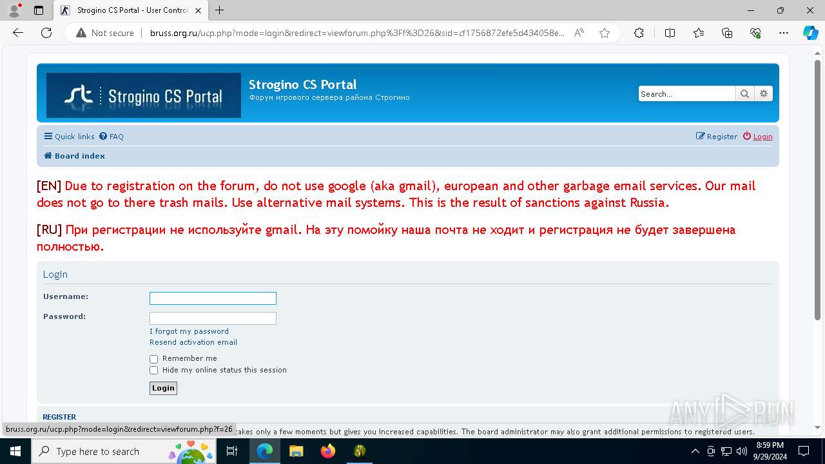This screenshot has height=464, width=825.
Task: Click the Strogino CS Portal logo
Action: tap(144, 95)
